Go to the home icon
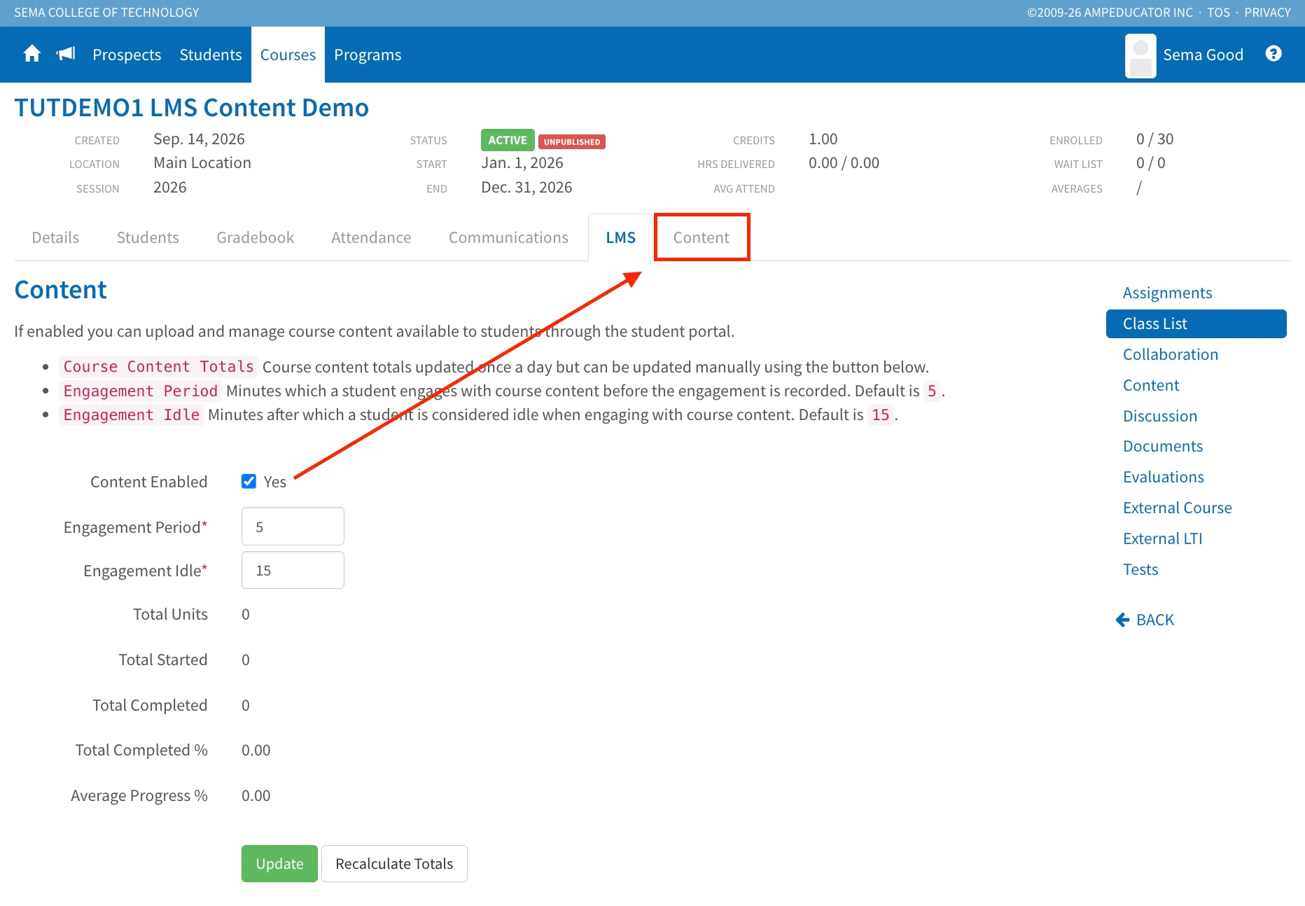The image size is (1305, 906). 32,54
